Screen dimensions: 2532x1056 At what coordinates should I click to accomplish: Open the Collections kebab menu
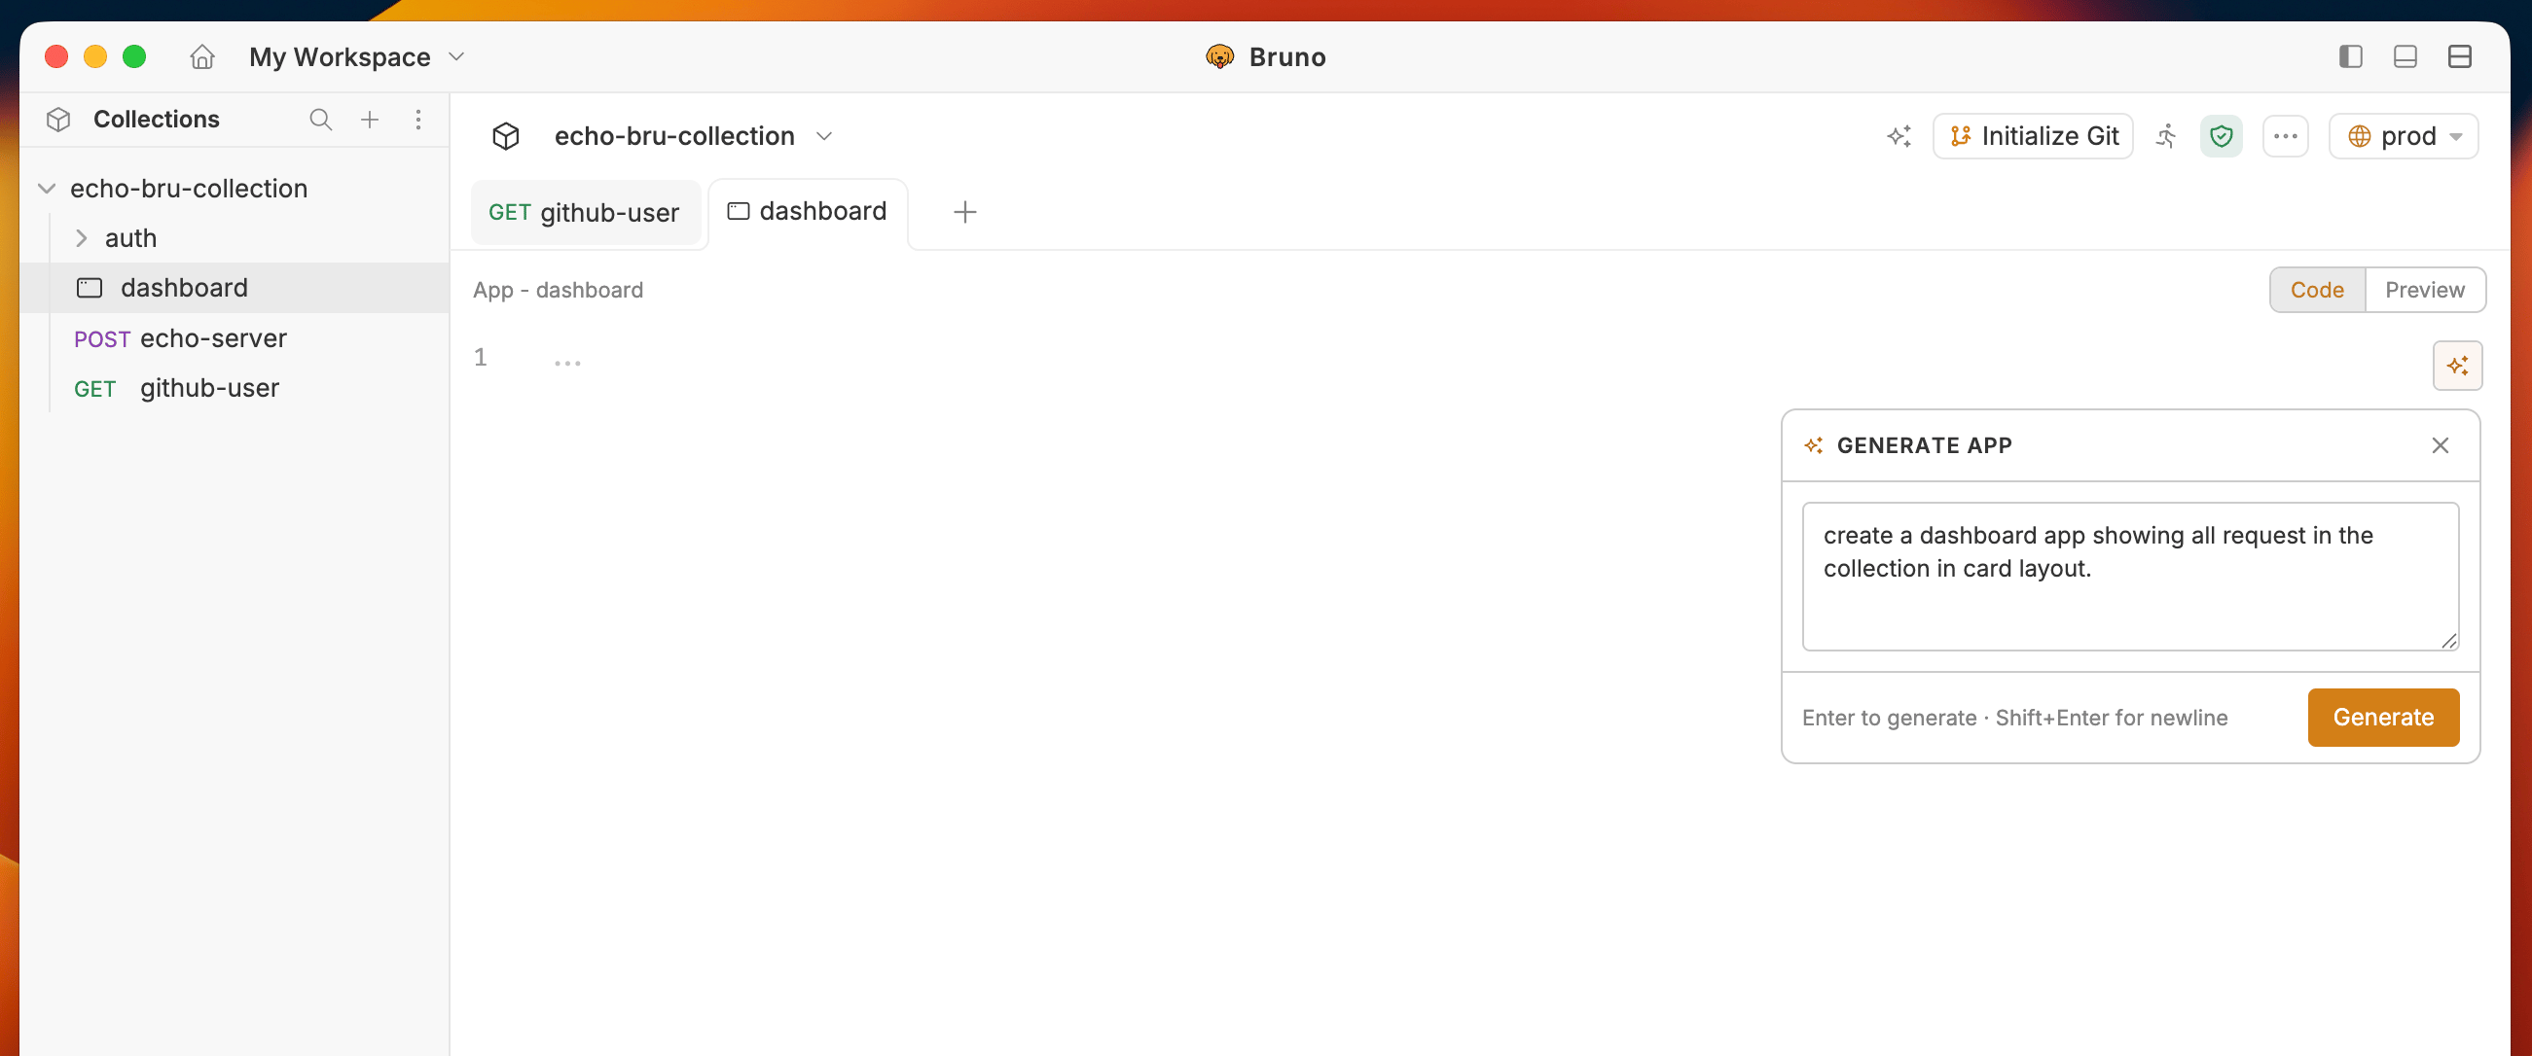[x=418, y=120]
